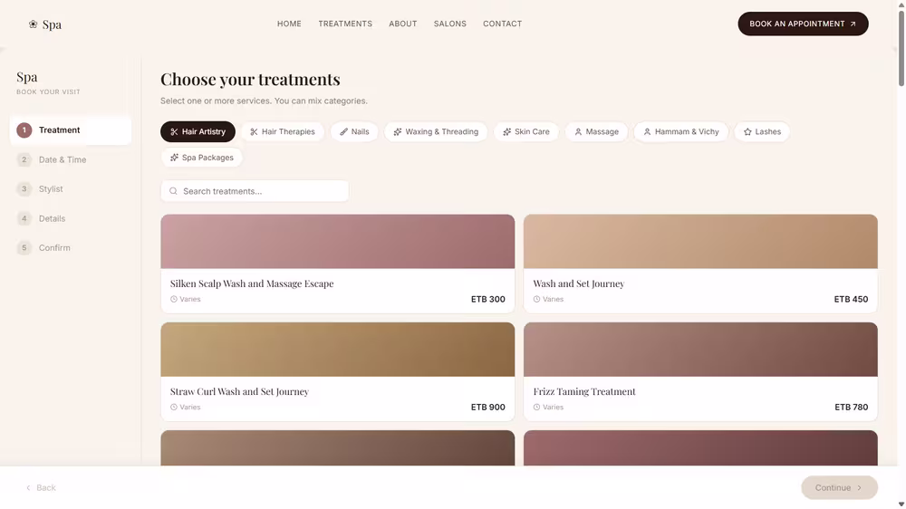Click the Spa flower logo icon

pos(33,24)
